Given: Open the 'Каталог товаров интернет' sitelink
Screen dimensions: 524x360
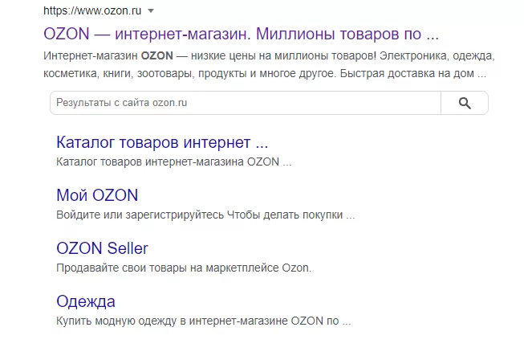Looking at the screenshot, I should [161, 142].
